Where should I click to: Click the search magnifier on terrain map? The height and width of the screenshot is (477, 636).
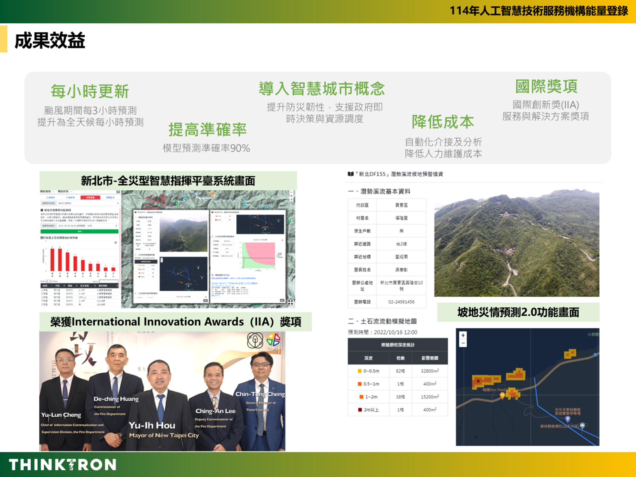[x=291, y=195]
